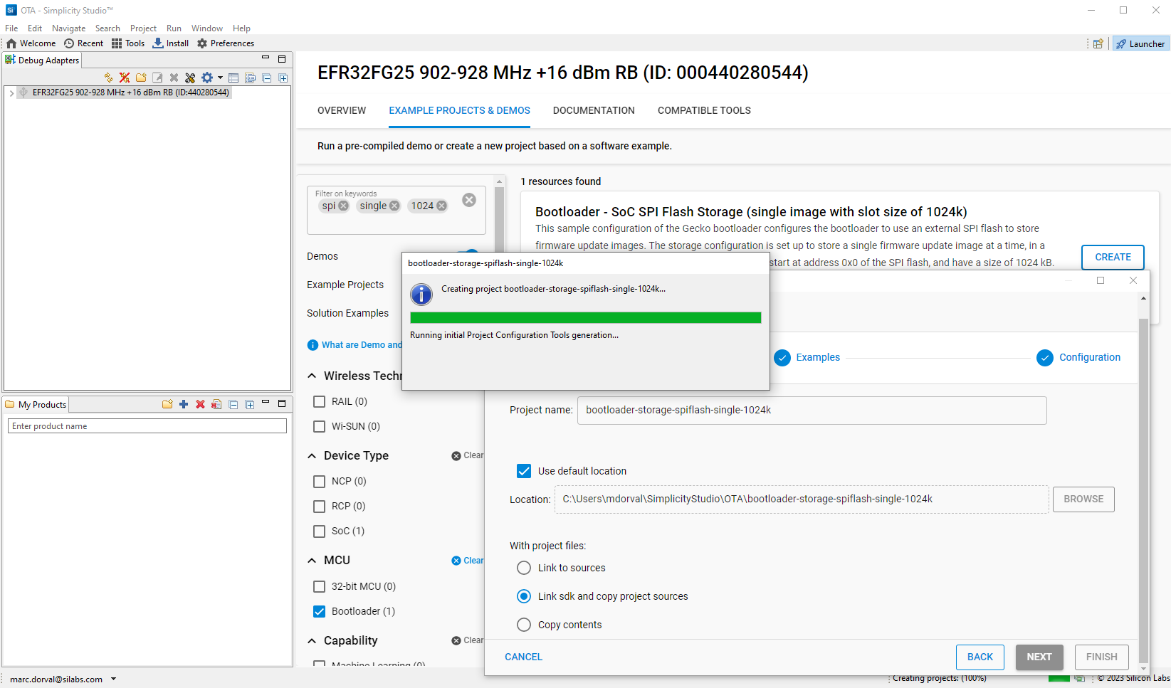Click new folder icon in Debug Adapters
The width and height of the screenshot is (1171, 688).
tap(141, 78)
